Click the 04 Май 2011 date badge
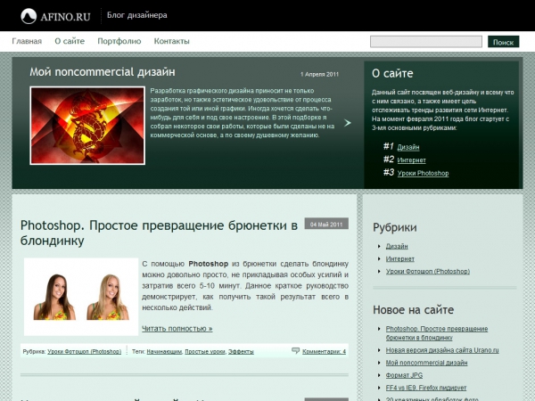The height and width of the screenshot is (401, 535). click(x=326, y=224)
